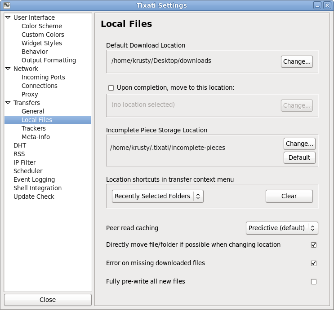Select the User Interface category label
The width and height of the screenshot is (334, 310).
(34, 17)
